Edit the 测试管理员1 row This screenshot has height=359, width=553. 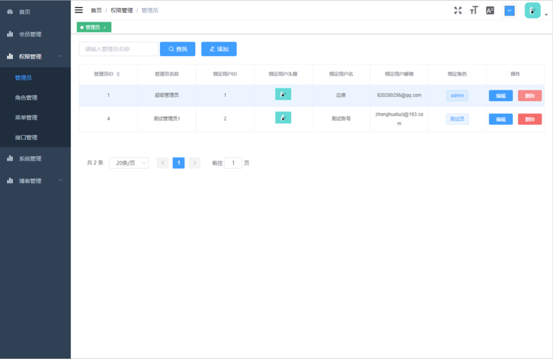click(x=501, y=119)
